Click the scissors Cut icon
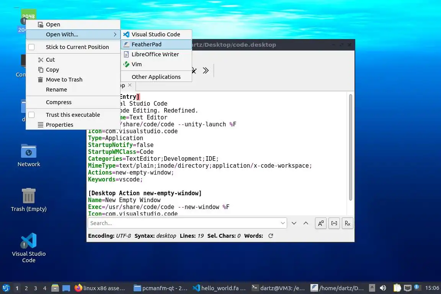 point(41,60)
